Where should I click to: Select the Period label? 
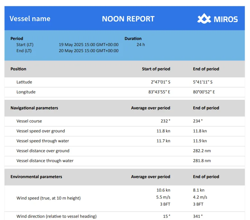[x=17, y=38]
